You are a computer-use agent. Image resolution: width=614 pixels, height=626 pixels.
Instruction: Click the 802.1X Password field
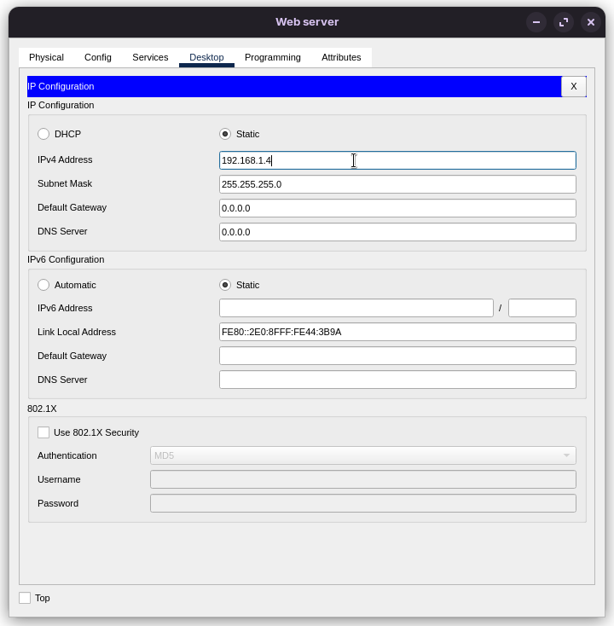[363, 503]
